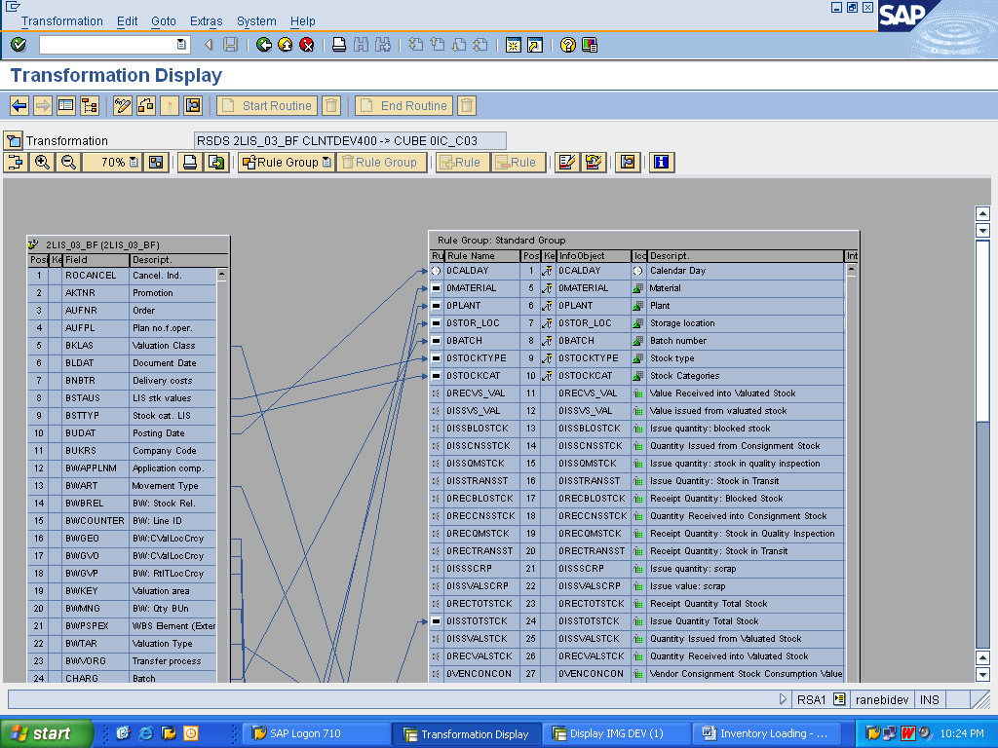Click the 2LIS_03_BF source table header
The width and height of the screenshot is (998, 748).
tap(128, 244)
